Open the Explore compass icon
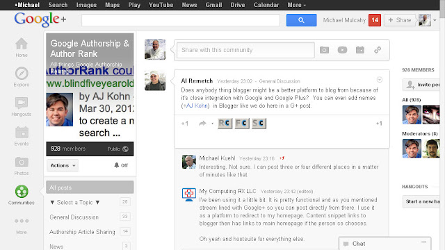 (x=22, y=74)
